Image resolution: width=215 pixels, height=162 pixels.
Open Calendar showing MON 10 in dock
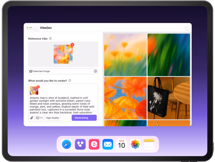point(121,144)
